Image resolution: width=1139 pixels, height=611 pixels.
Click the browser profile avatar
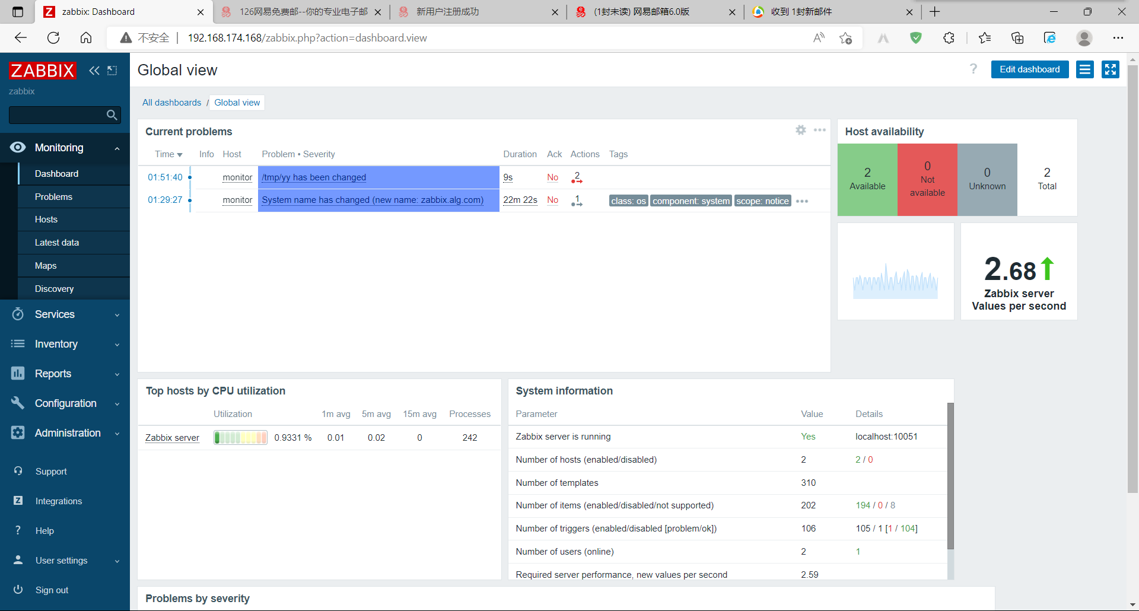click(1084, 38)
